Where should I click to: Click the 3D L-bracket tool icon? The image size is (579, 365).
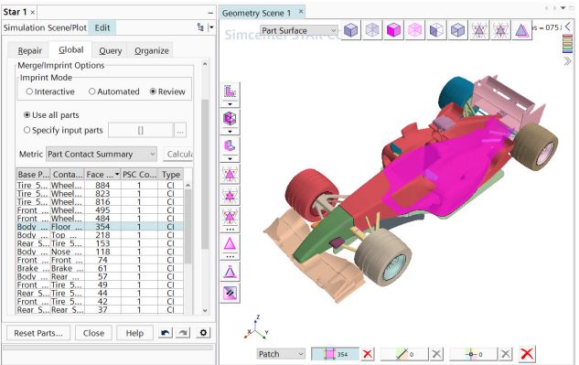pyautogui.click(x=230, y=145)
